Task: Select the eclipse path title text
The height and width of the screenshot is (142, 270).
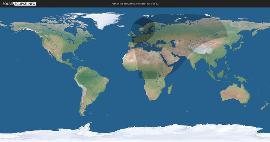Action: (135, 4)
